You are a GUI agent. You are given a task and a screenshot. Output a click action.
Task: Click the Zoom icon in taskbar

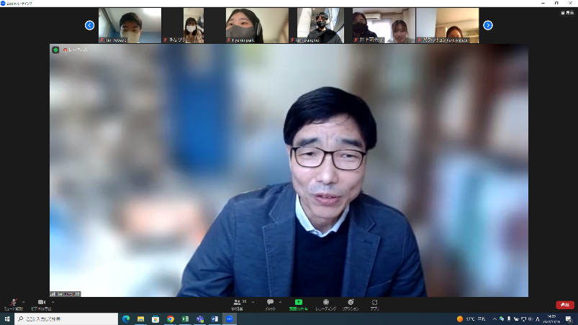point(230,319)
